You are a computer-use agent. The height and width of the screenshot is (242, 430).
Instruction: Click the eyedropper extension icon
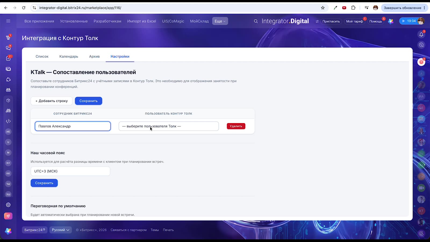click(335, 8)
